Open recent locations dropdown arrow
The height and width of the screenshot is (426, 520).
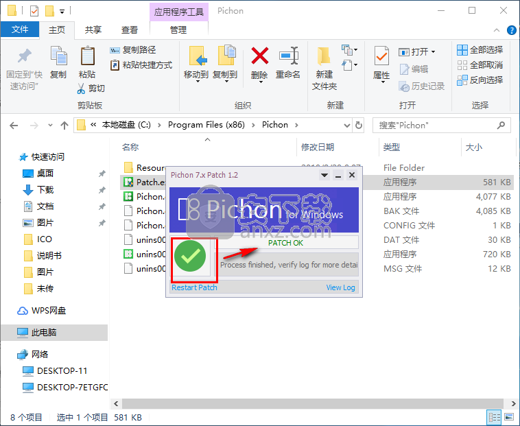point(50,126)
